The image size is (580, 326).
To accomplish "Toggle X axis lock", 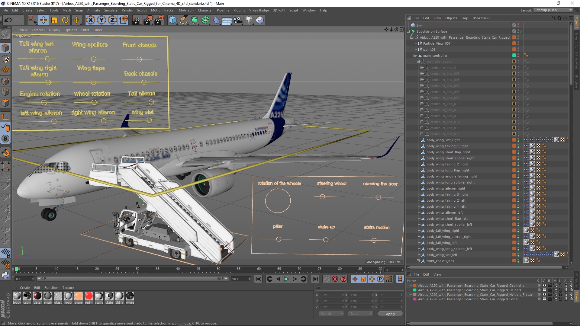I will 90,20.
